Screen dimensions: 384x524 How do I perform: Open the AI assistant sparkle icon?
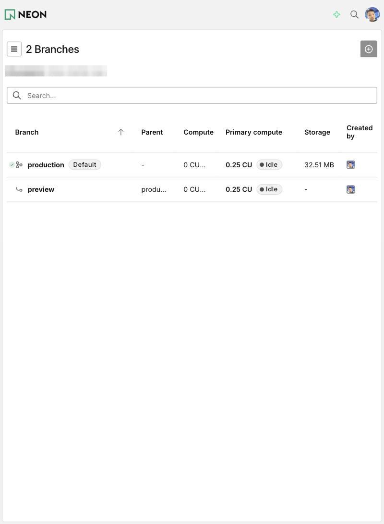click(336, 14)
